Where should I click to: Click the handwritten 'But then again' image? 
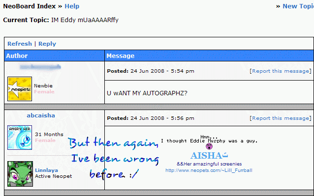[114, 158]
